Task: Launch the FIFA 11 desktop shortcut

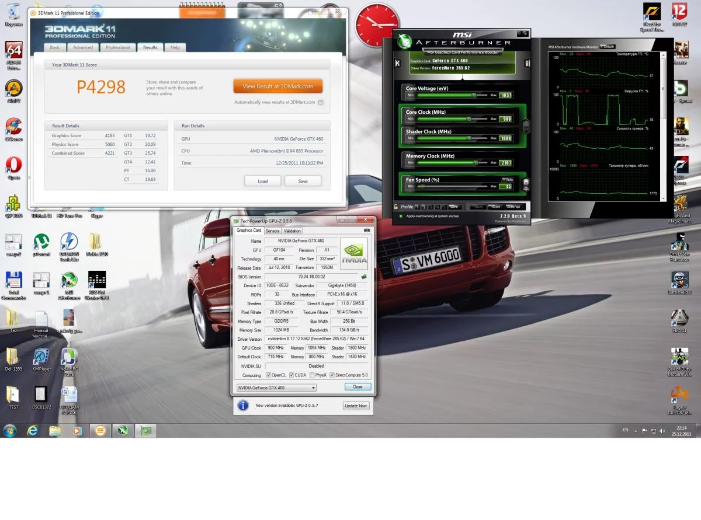Action: pos(679,321)
